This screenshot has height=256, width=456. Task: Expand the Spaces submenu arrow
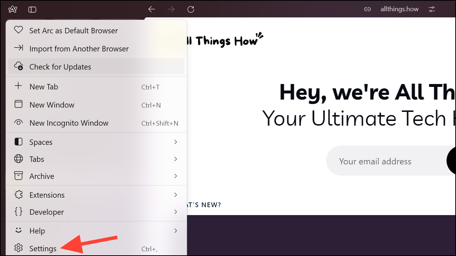pos(176,142)
